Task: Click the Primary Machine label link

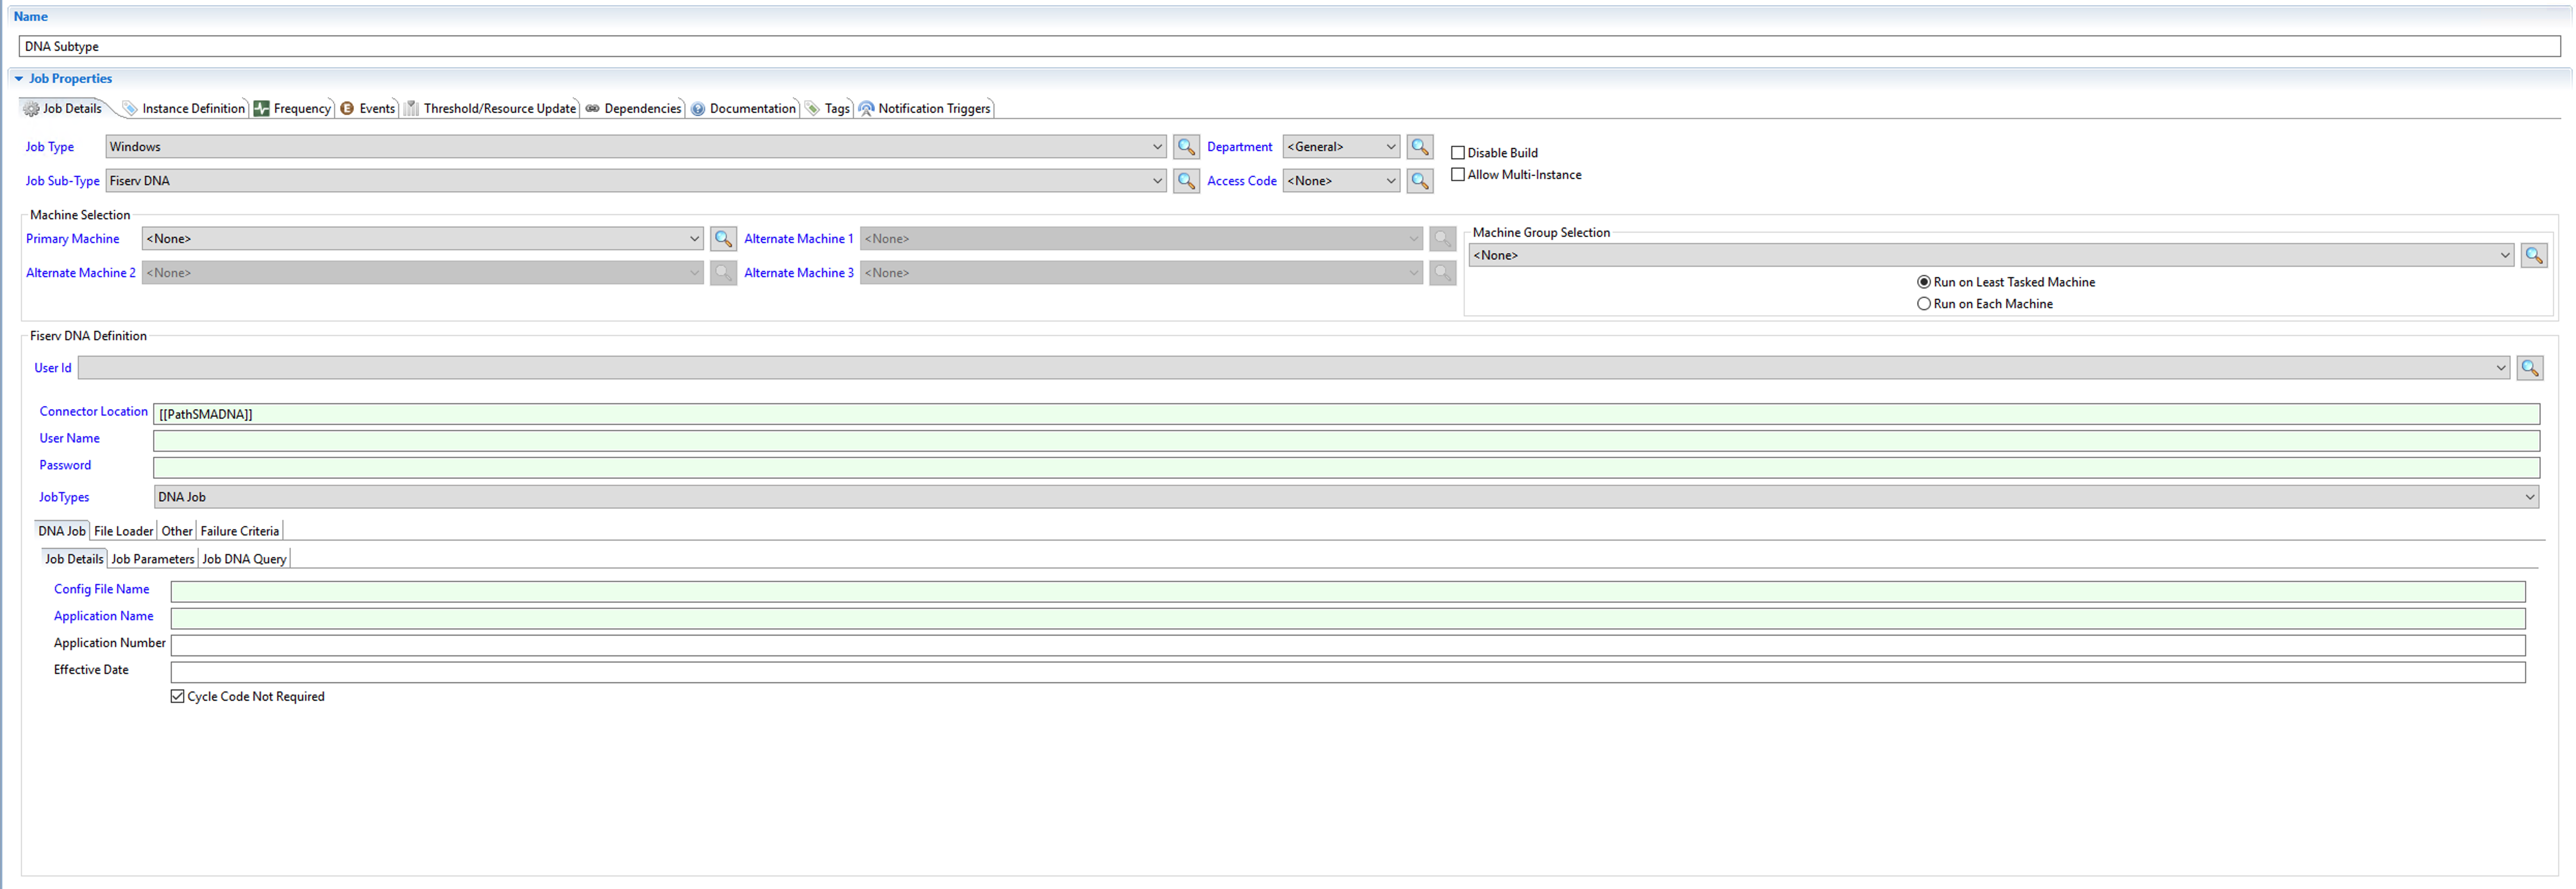Action: [x=72, y=239]
